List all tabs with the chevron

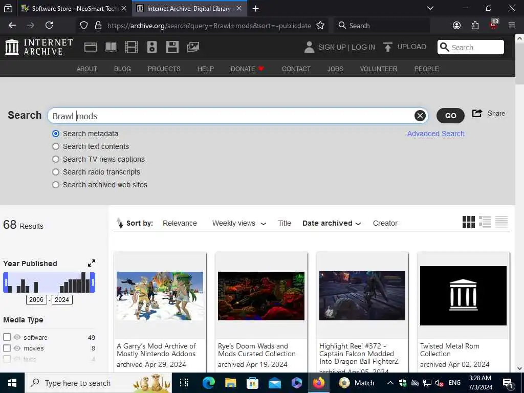430,8
